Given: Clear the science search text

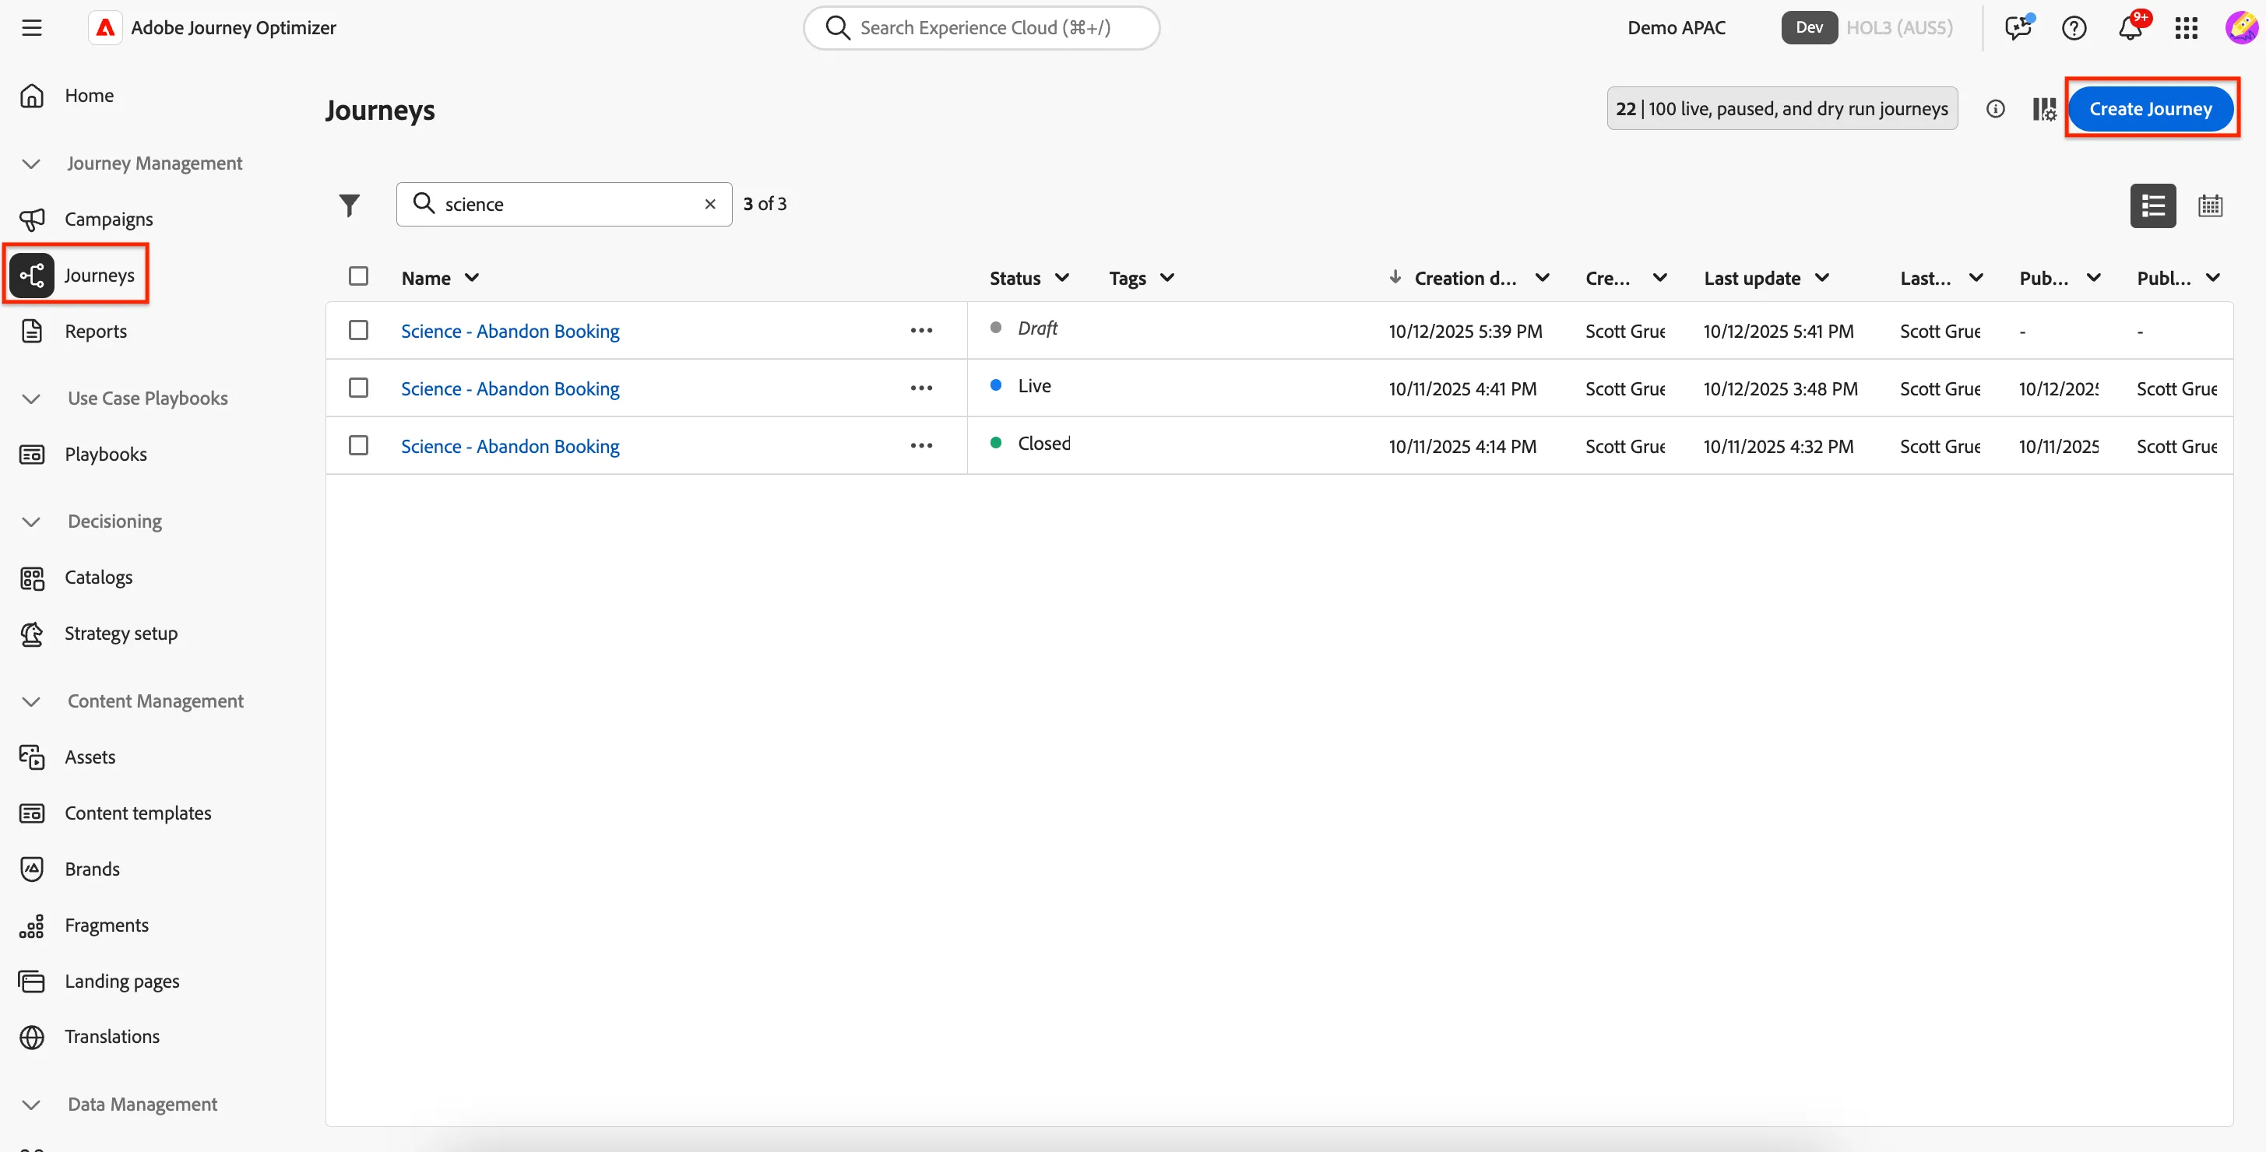Looking at the screenshot, I should pos(710,204).
